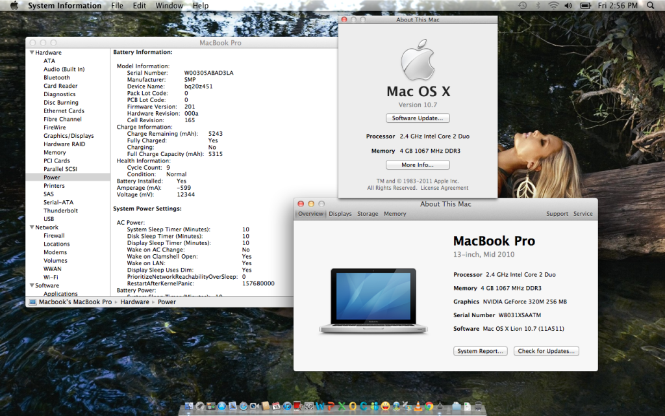Switch to the Storage tab

[368, 214]
